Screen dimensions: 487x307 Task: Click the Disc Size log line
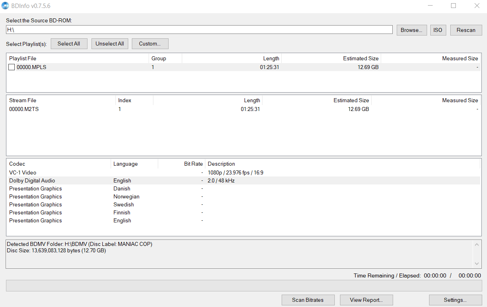click(56, 250)
